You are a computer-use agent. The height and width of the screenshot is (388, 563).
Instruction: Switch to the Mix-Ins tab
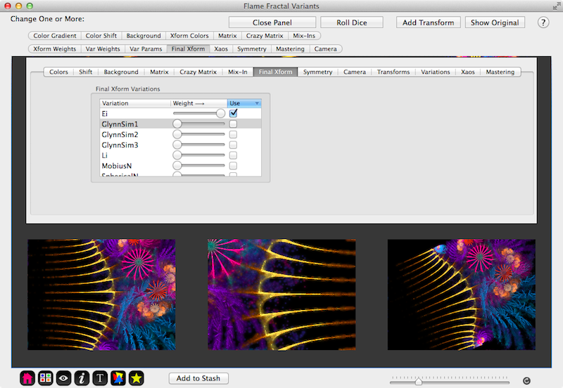click(x=304, y=36)
